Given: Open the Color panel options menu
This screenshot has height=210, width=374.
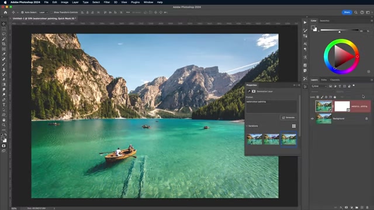Looking at the screenshot, I should [372, 21].
